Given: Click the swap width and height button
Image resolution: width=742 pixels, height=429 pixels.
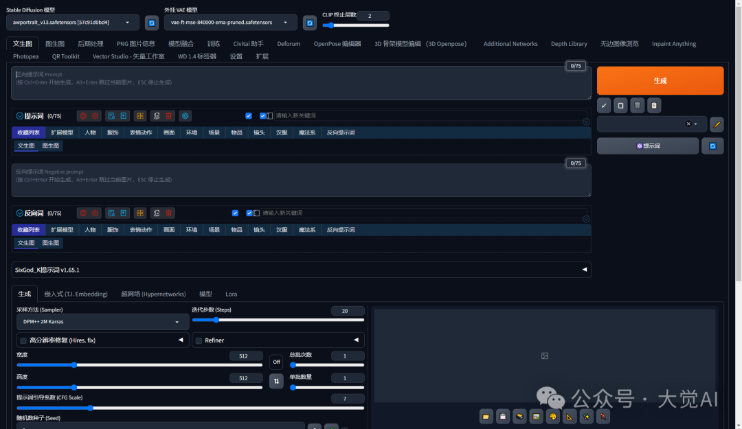Looking at the screenshot, I should (x=276, y=381).
